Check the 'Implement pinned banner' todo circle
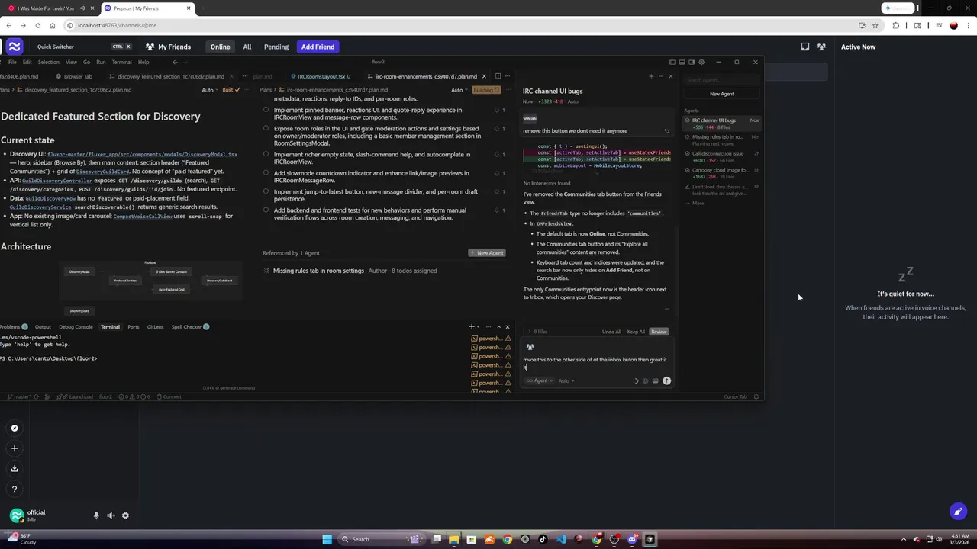Screen dimensions: 977x549 click(x=266, y=110)
